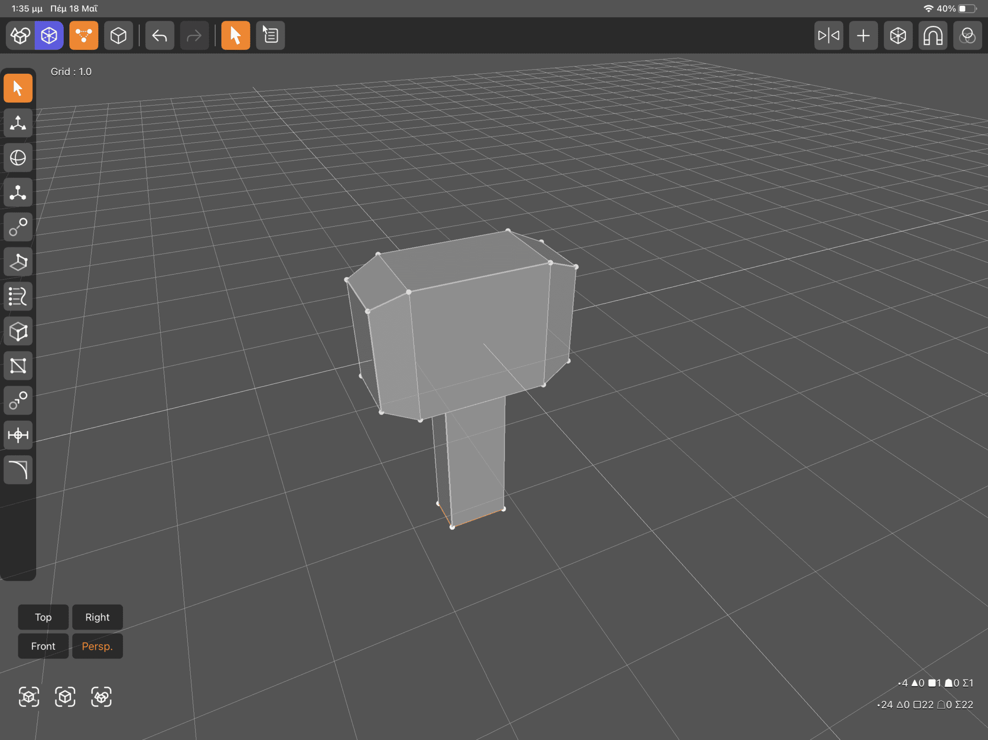Image resolution: width=988 pixels, height=740 pixels.
Task: Toggle the purple wireframe cube mode
Action: (49, 36)
